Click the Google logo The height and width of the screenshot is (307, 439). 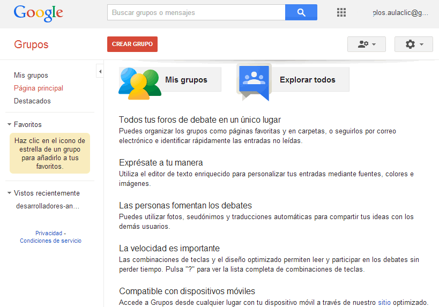[x=39, y=13]
